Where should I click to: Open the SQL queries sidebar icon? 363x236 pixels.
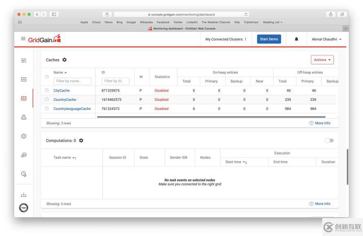click(x=24, y=79)
